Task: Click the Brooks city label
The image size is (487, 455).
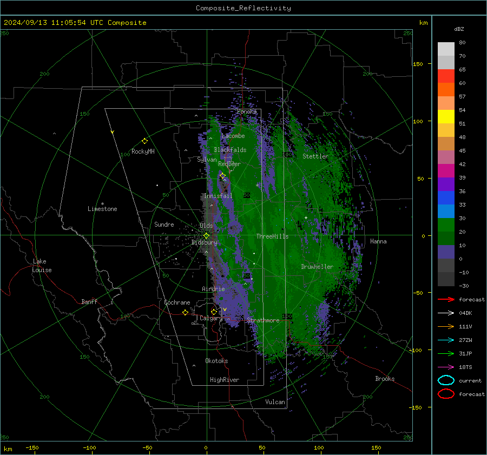Action: pyautogui.click(x=385, y=379)
